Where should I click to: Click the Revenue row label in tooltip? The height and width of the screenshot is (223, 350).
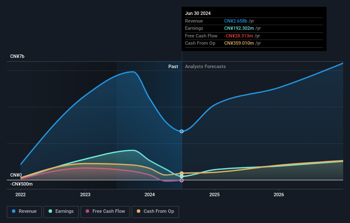[194, 21]
